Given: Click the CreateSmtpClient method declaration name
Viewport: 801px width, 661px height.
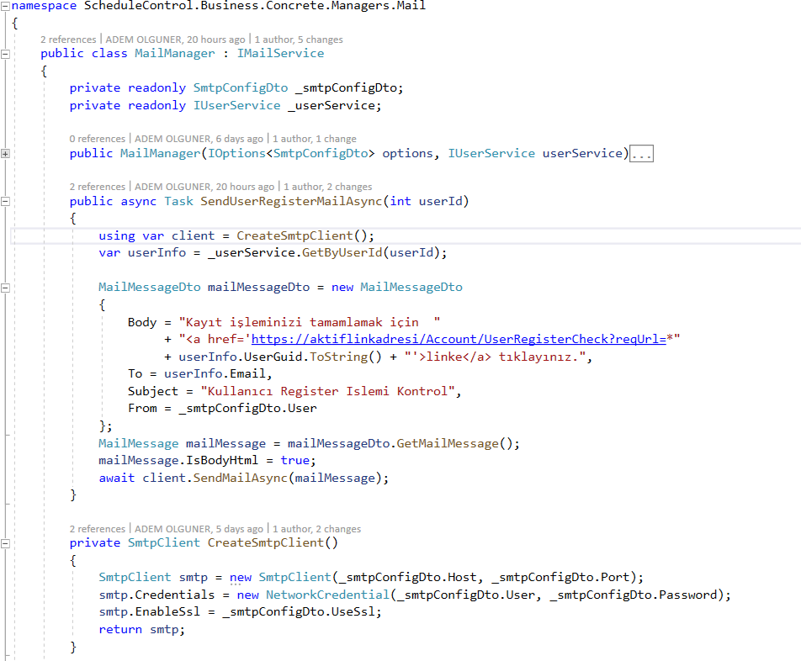Looking at the screenshot, I should pos(266,543).
